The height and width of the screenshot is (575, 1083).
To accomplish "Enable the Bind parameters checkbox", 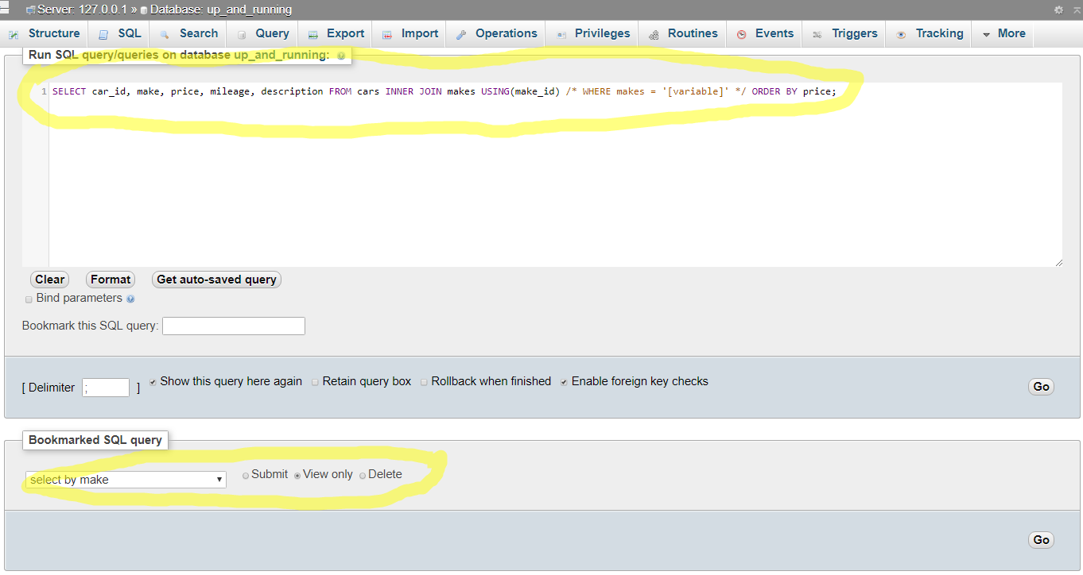I will pos(29,298).
